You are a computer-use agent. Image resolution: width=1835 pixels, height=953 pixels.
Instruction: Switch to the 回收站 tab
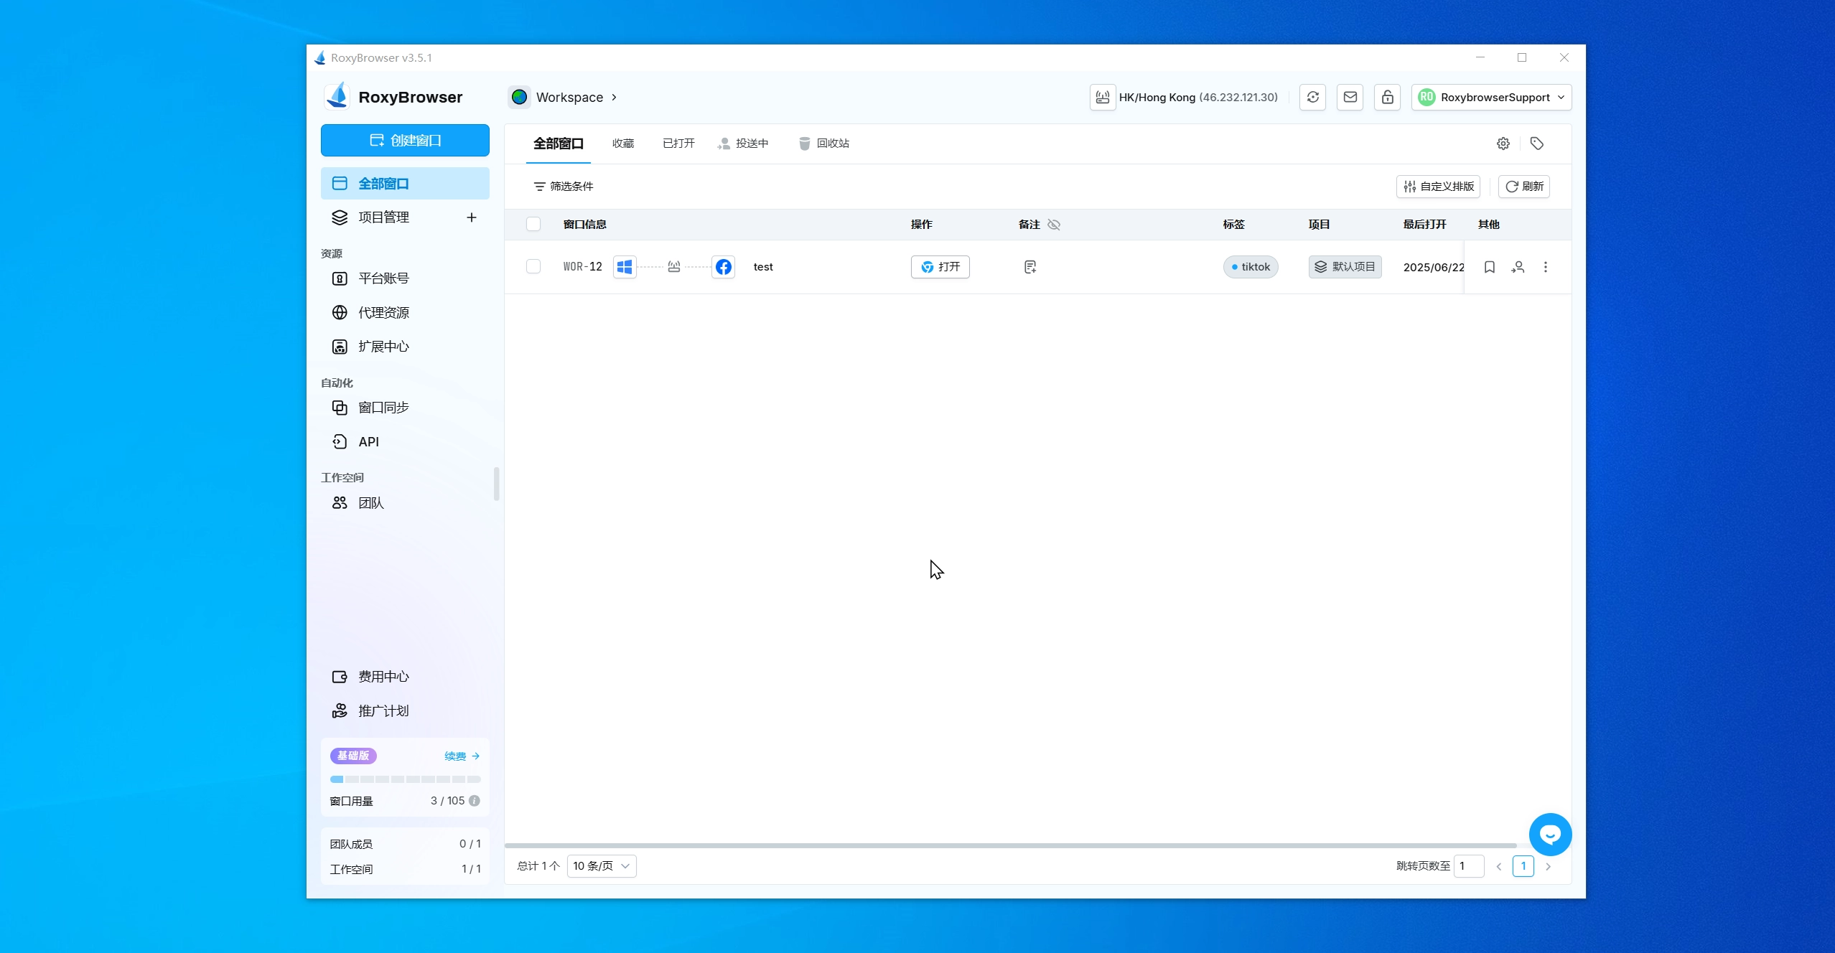(x=824, y=144)
